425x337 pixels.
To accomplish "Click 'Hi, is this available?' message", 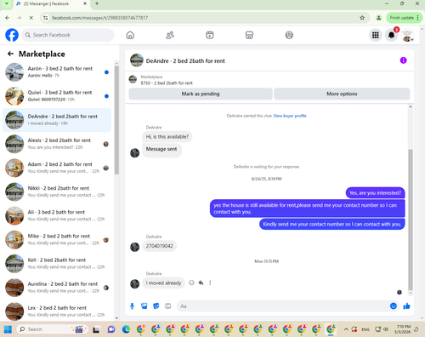I will coord(167,137).
